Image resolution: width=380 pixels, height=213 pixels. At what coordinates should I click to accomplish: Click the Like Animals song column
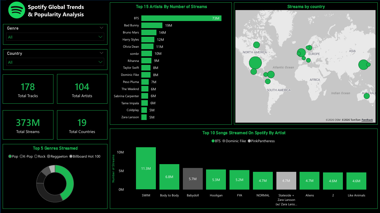pos(356,181)
